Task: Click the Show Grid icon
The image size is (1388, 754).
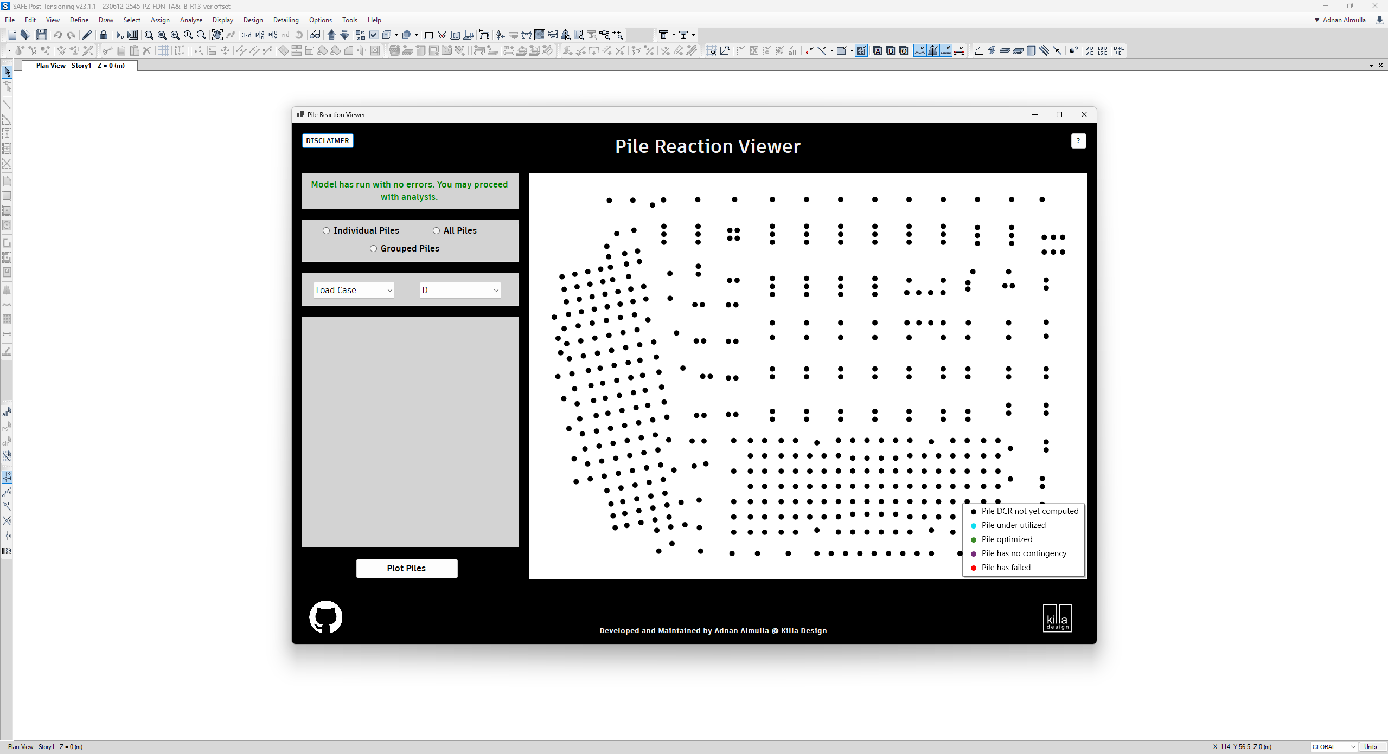Action: pos(163,50)
